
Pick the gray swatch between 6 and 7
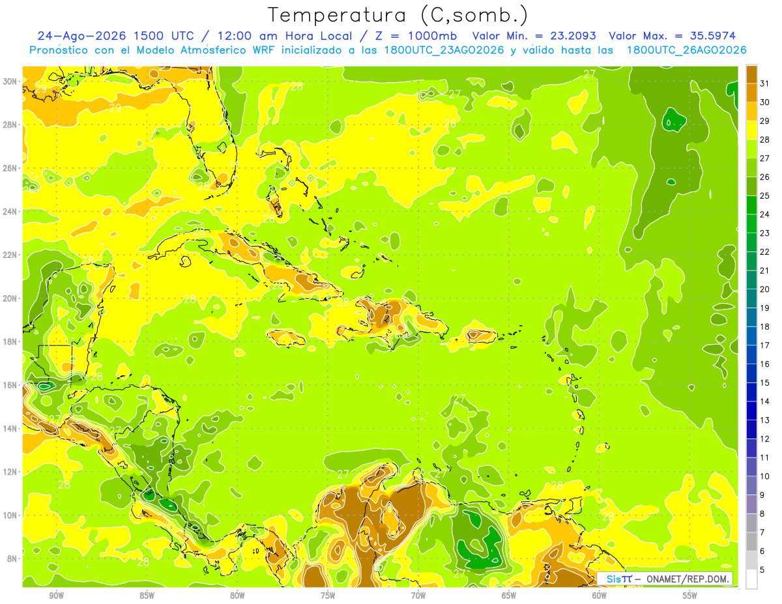tap(751, 541)
